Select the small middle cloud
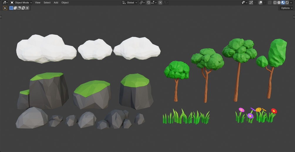The width and height of the screenshot is (295, 152). click(95, 50)
